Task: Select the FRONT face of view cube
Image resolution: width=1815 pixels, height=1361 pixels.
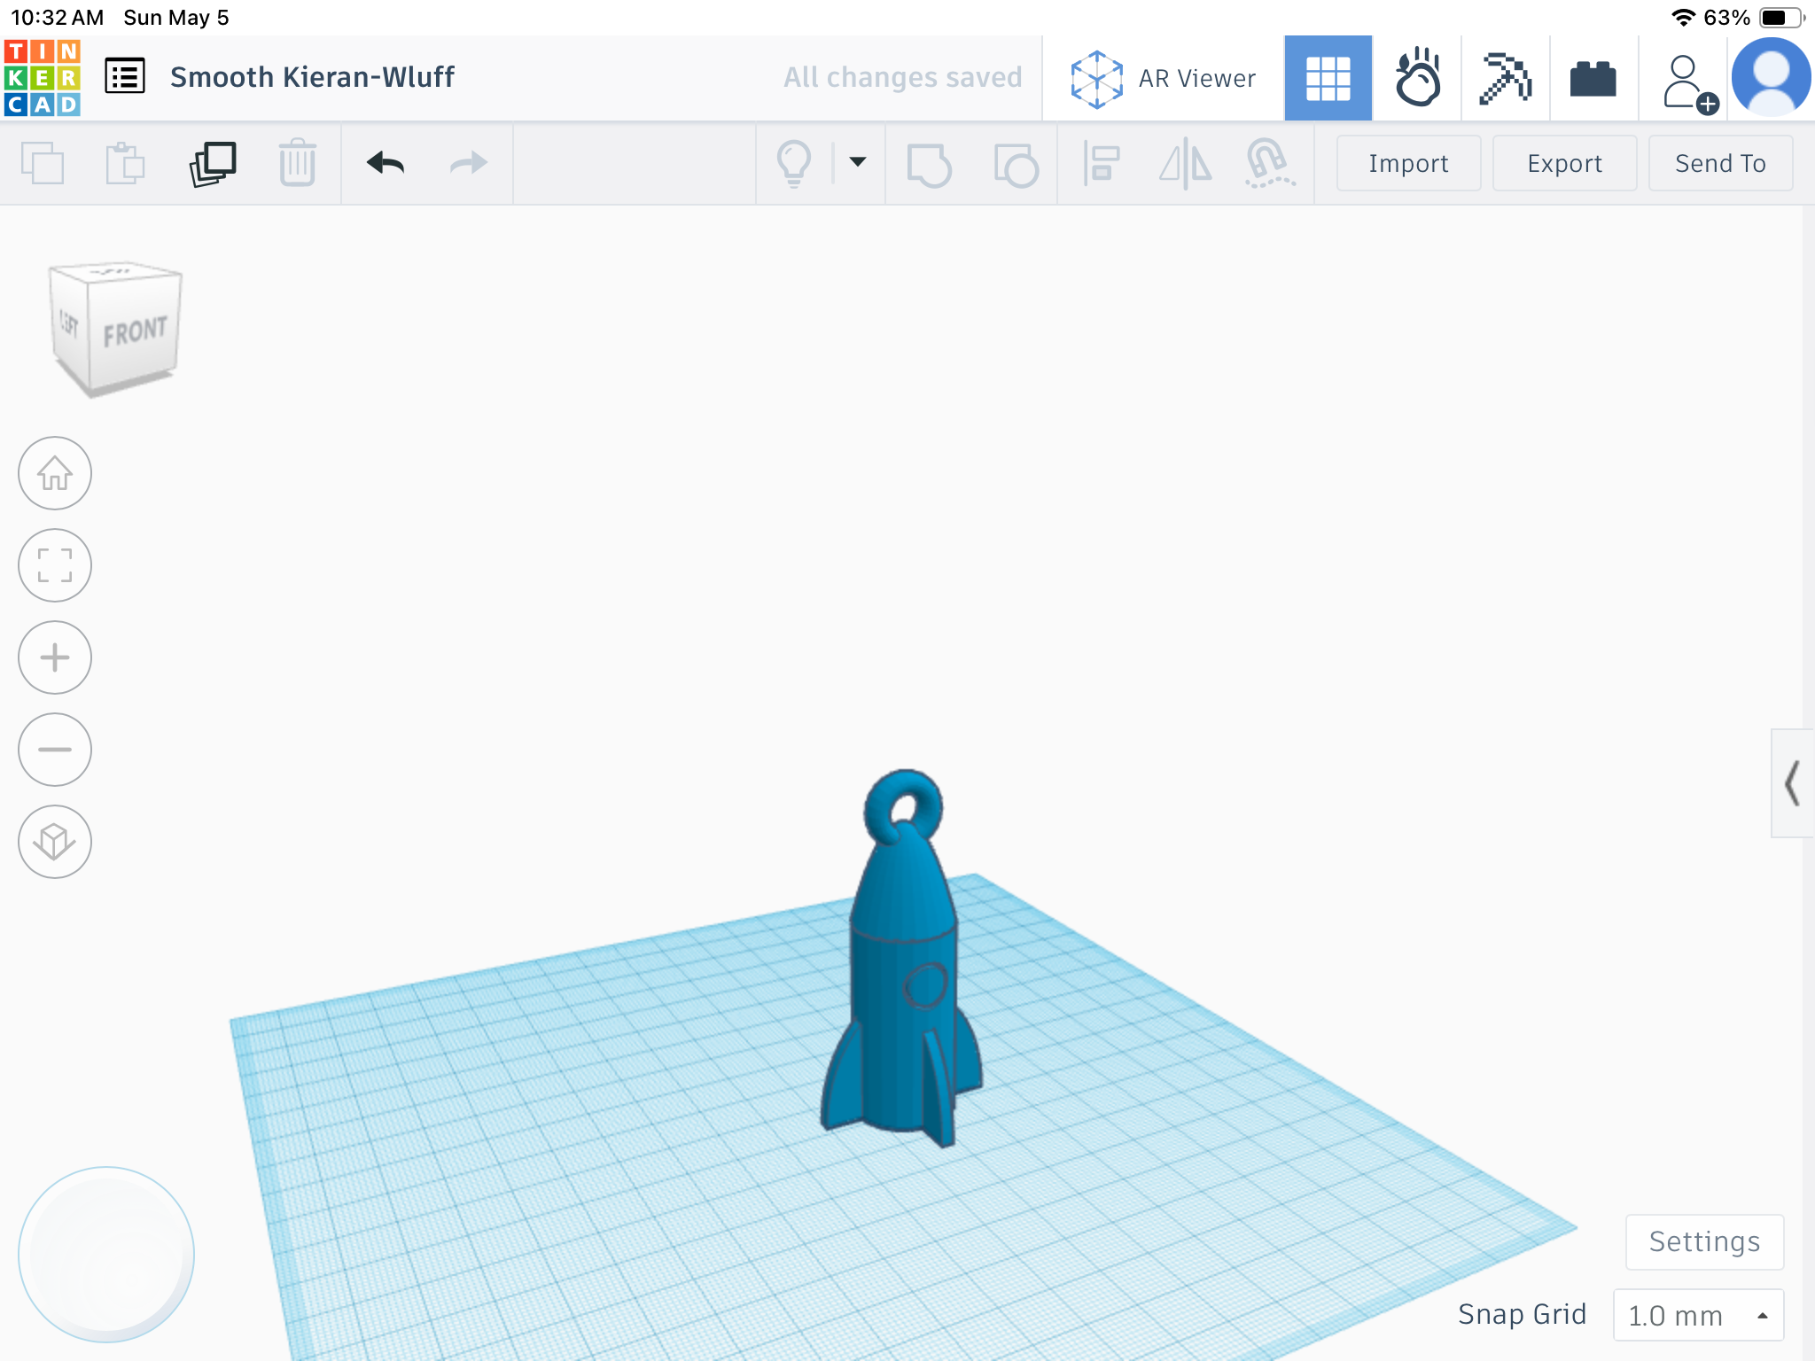Action: click(x=135, y=331)
